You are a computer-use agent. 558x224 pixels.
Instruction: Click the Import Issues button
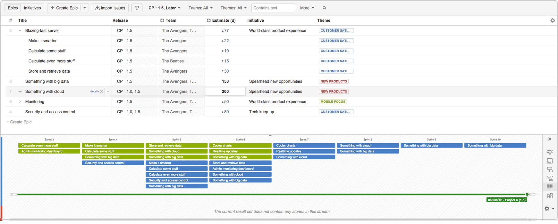110,8
